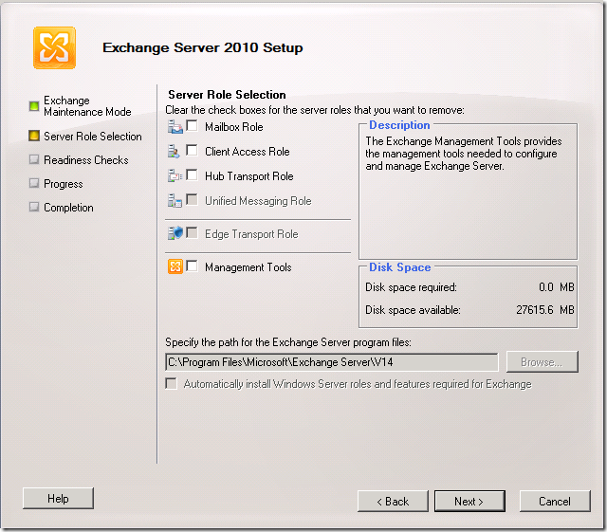
Task: Click the Browse... button
Action: pyautogui.click(x=542, y=362)
